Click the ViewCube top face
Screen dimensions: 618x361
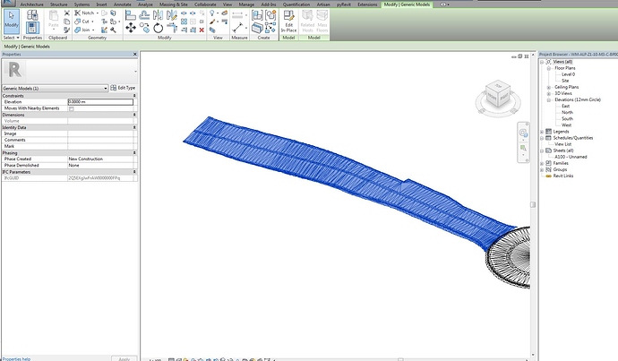(499, 86)
